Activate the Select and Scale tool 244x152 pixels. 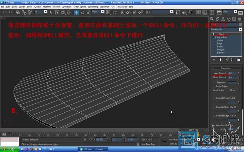pyautogui.click(x=88, y=12)
